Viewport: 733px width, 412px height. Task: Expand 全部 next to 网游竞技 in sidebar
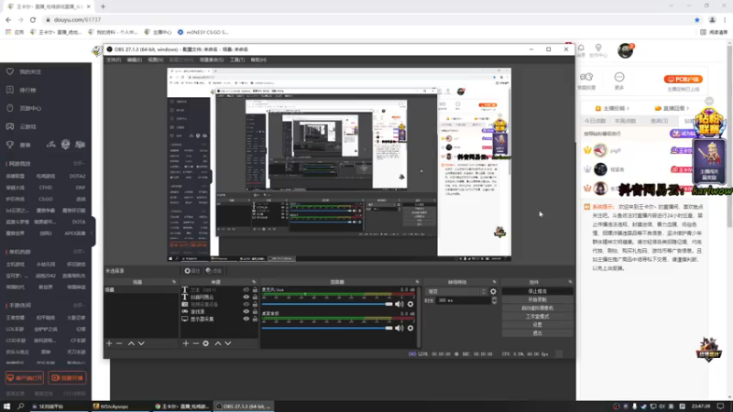coord(79,164)
